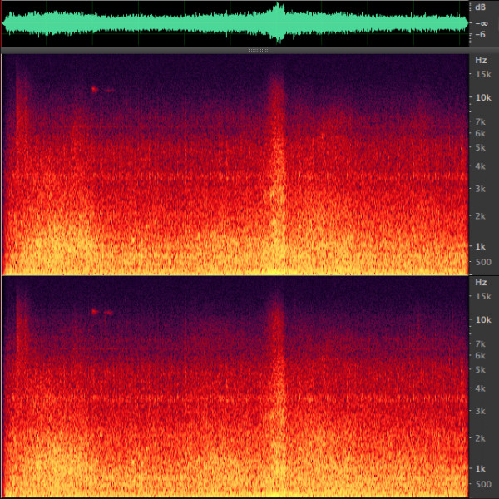Click the central vertical transient in upper spectrogram
This screenshot has height=499, width=499.
click(x=277, y=166)
